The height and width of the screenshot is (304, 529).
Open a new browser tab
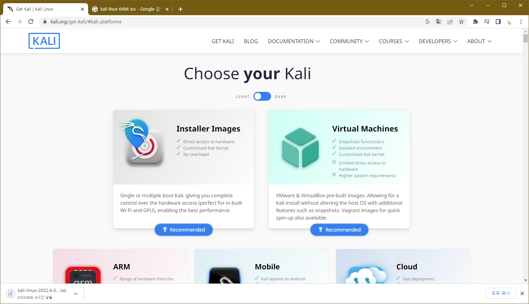(180, 9)
